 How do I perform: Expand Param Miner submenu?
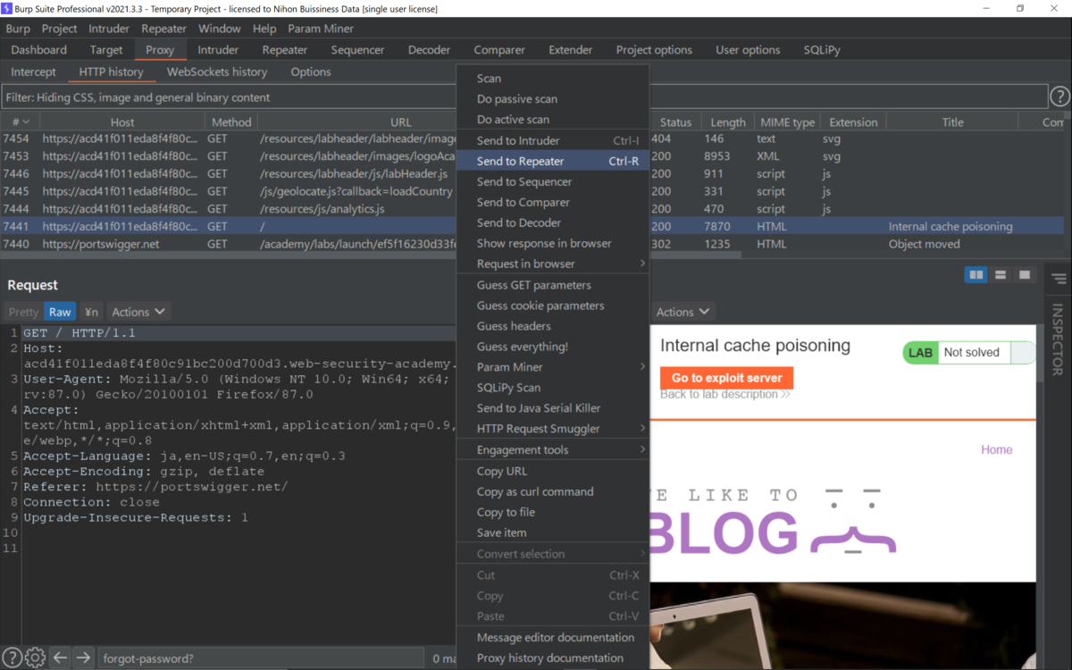(x=553, y=367)
